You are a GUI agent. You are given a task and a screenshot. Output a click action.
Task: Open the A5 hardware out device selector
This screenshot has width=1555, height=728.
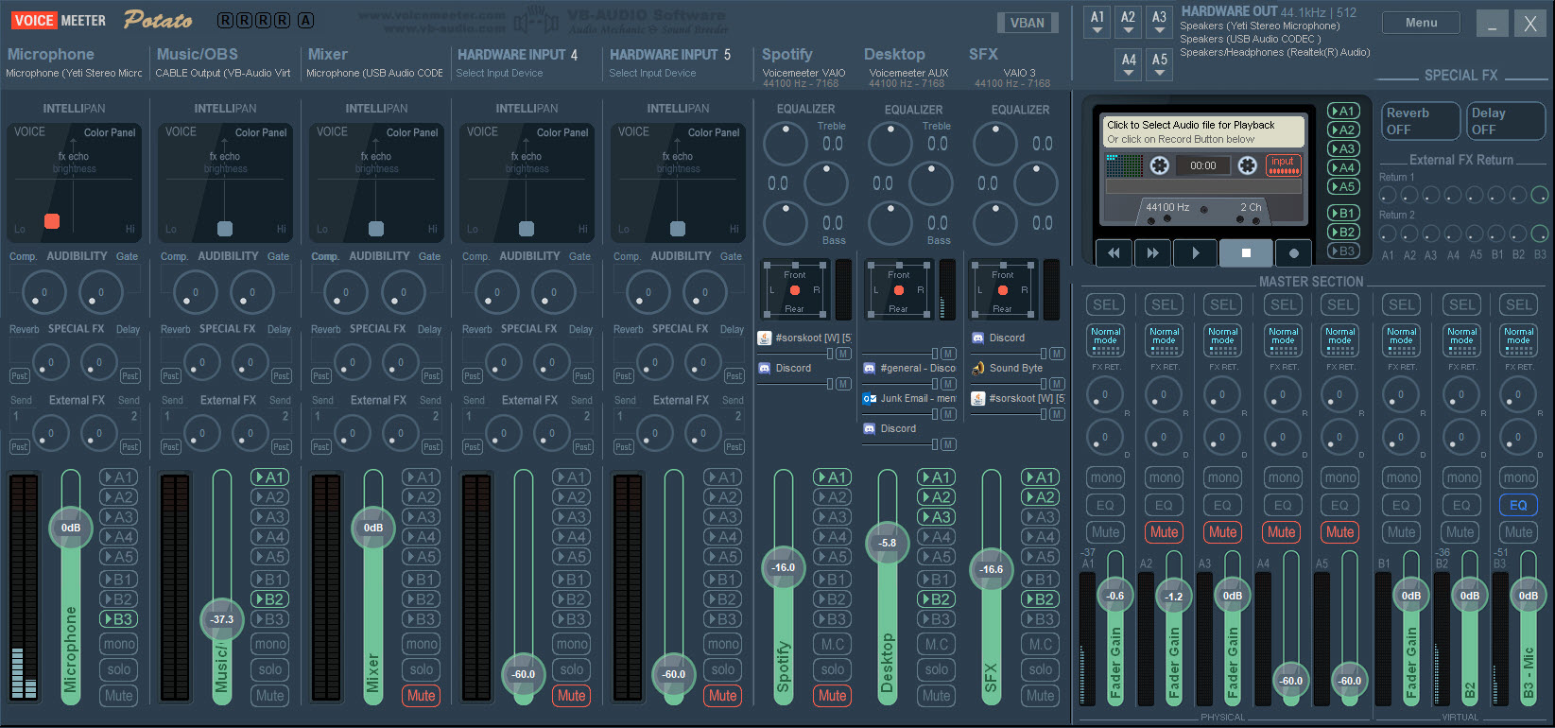click(1160, 64)
